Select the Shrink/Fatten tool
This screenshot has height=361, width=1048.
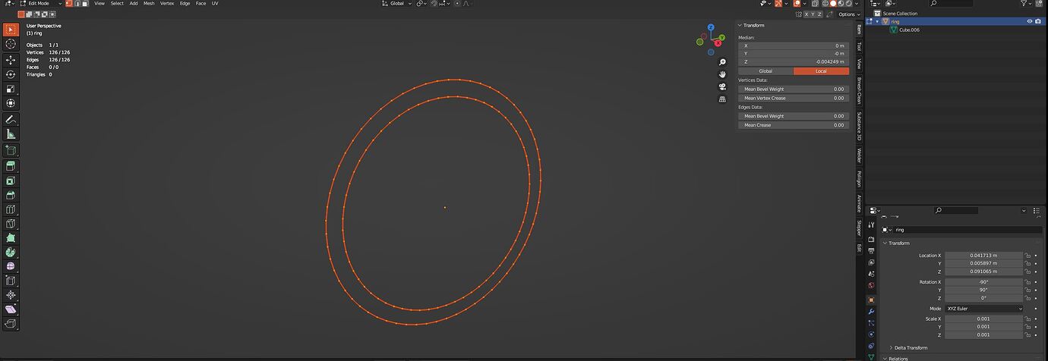11,296
